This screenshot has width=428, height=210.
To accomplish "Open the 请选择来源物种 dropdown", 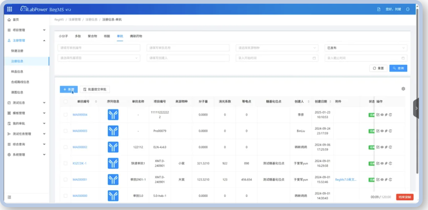I will point(277,48).
